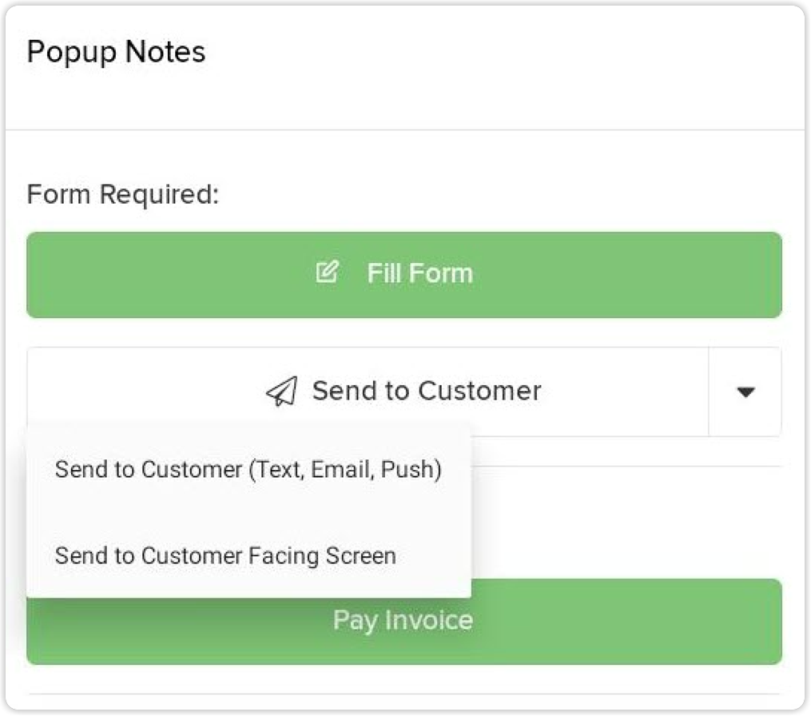The height and width of the screenshot is (716, 811).
Task: Select the delivery icon before Send to Customer
Action: (x=280, y=391)
